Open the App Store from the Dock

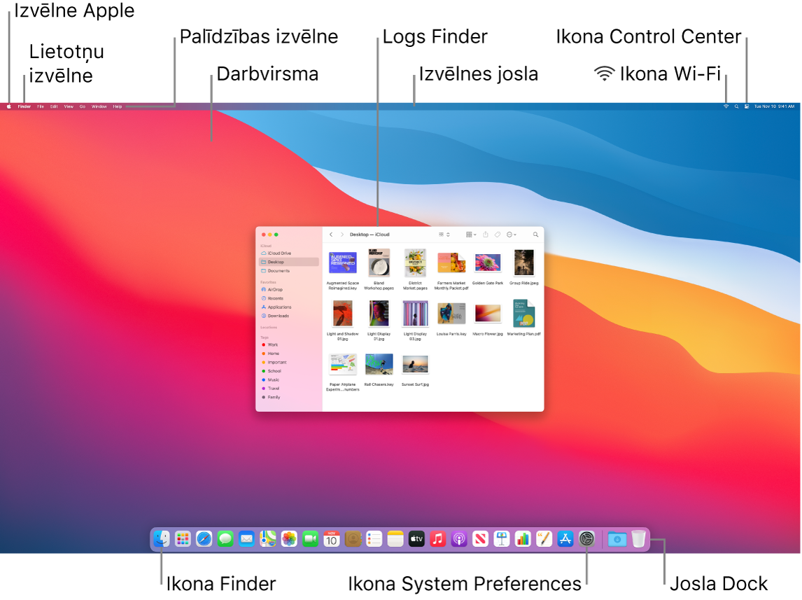pos(565,538)
